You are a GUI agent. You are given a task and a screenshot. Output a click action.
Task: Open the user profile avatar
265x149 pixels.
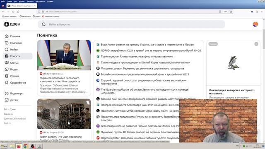point(255,24)
